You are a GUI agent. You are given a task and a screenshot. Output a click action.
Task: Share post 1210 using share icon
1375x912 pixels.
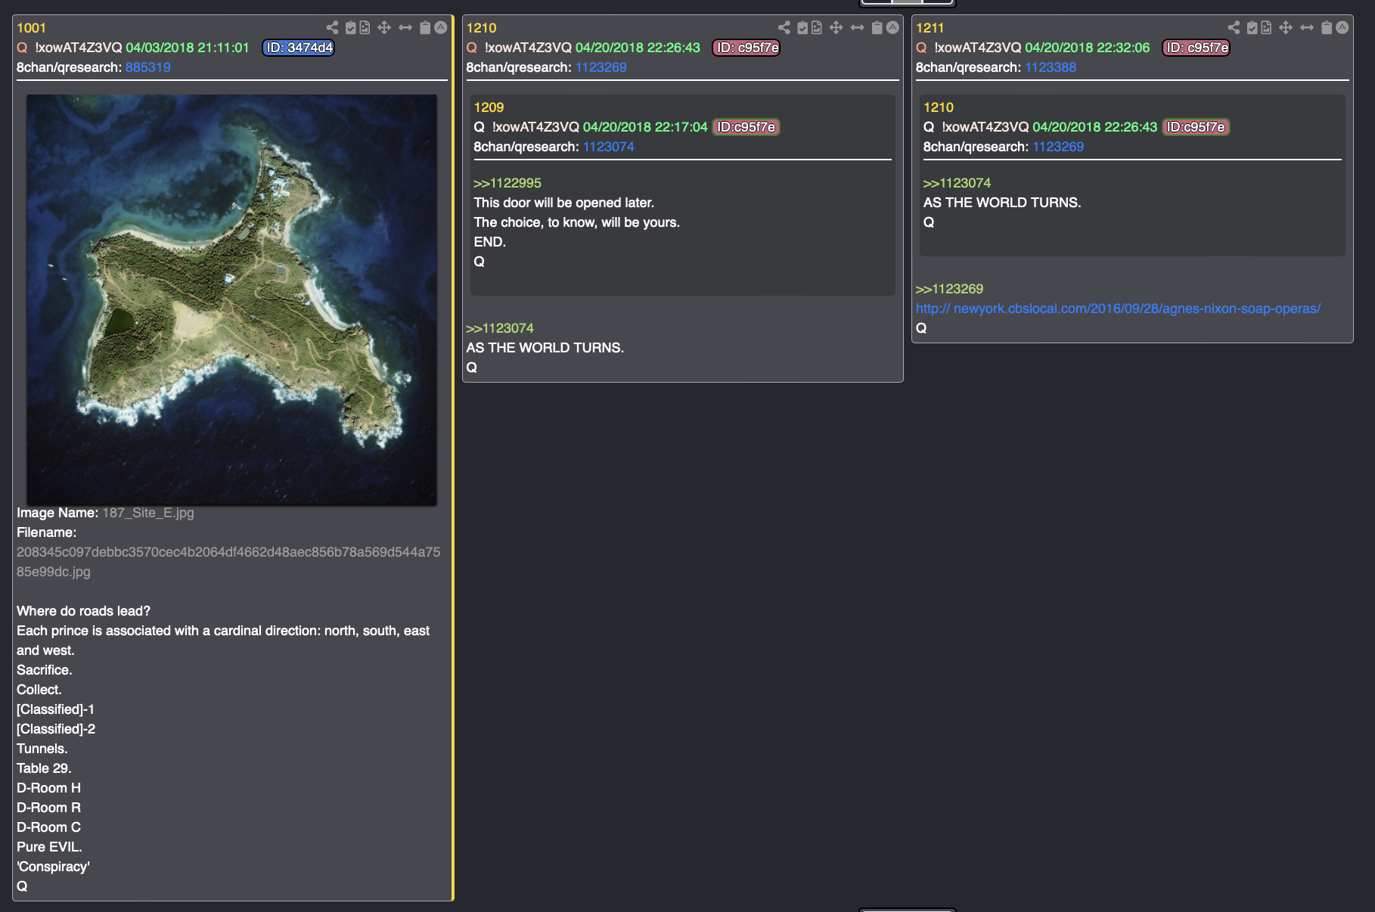click(x=784, y=28)
